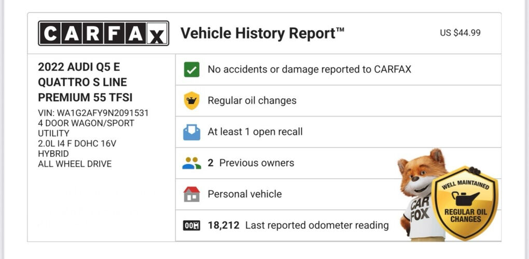The height and width of the screenshot is (259, 529).
Task: Open the 'Regular oil changes' row
Action: coord(252,100)
